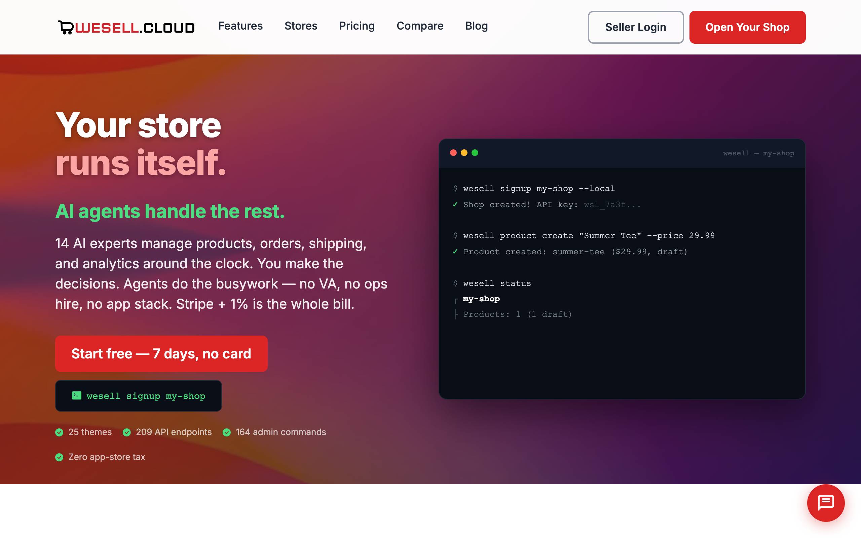
Task: Click the 'wesell signup my-shop --local' terminal line
Action: pos(534,188)
